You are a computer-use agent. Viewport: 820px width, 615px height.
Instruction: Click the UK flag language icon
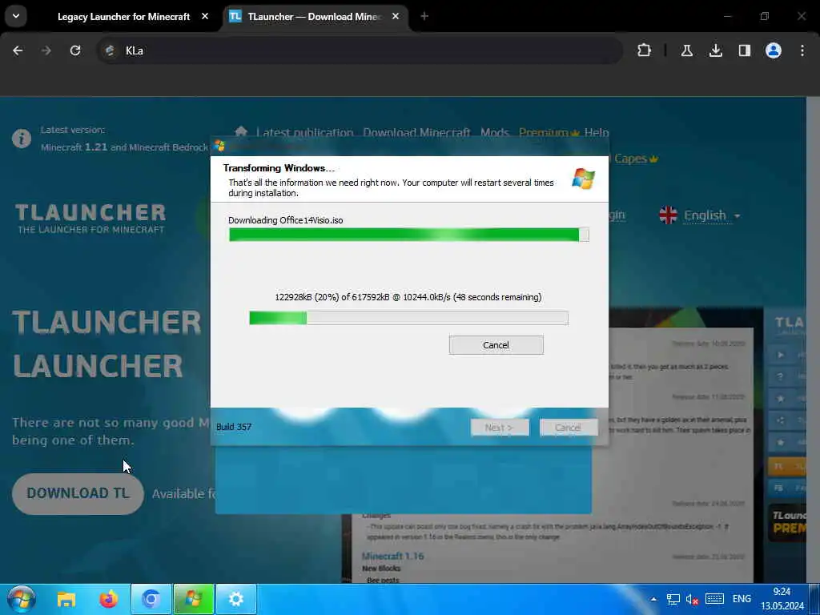point(668,215)
